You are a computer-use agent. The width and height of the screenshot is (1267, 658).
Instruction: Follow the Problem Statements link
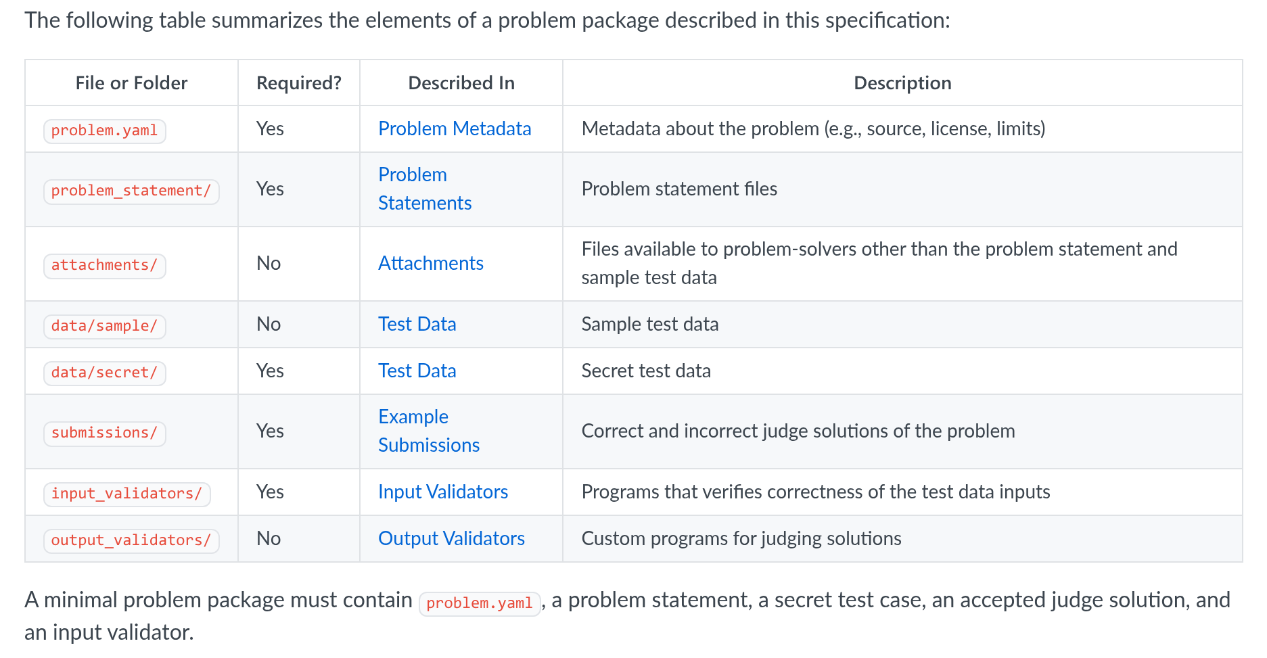(x=424, y=189)
